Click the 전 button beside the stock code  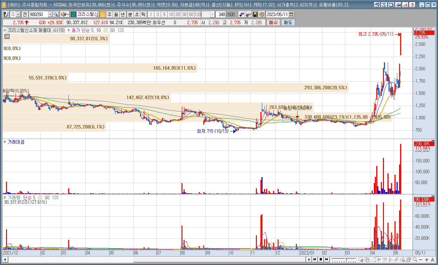25,14
